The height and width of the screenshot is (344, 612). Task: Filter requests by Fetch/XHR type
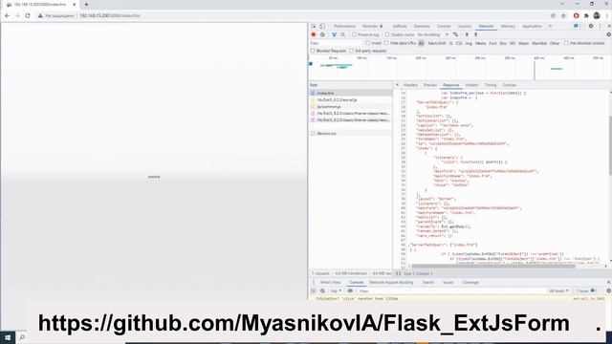coord(437,43)
